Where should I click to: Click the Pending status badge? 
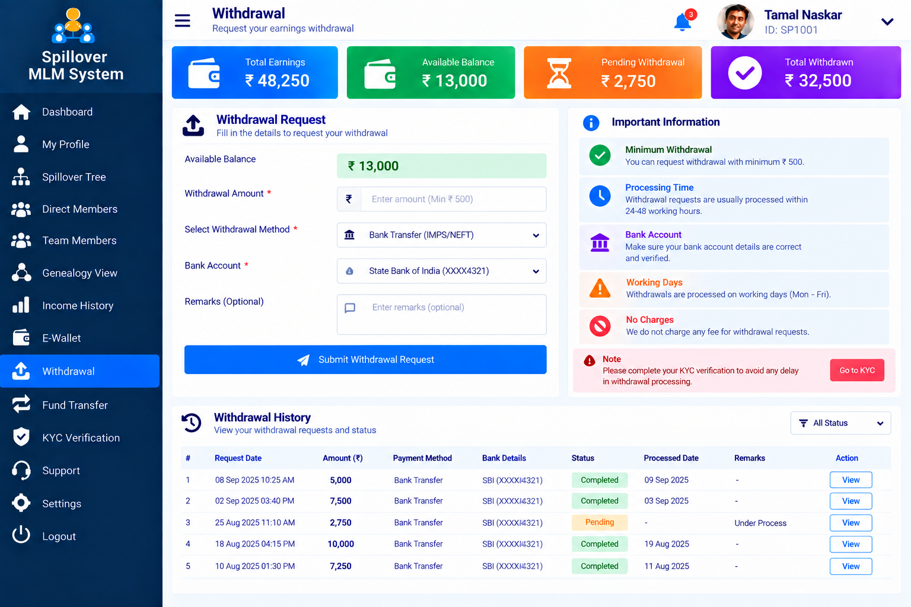[x=600, y=522]
